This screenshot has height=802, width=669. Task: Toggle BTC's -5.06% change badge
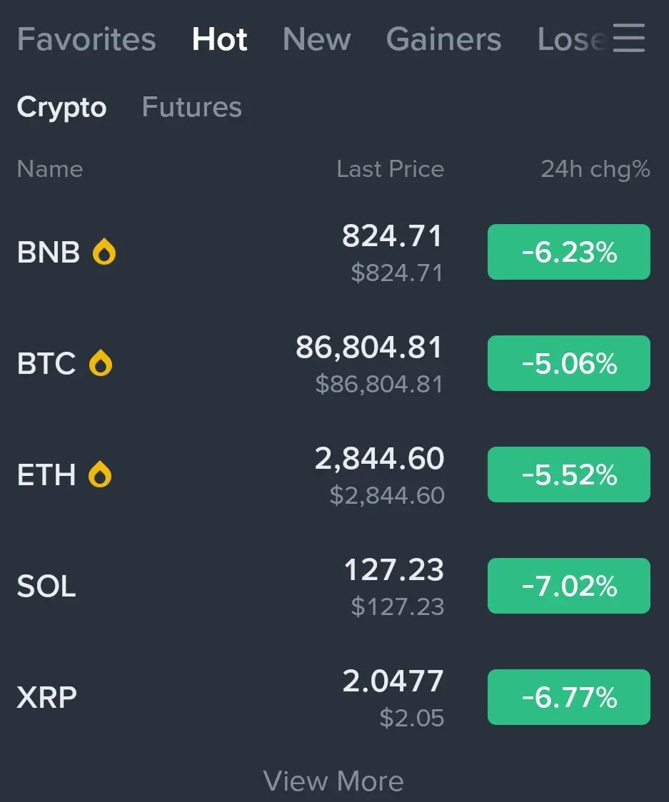click(x=568, y=363)
